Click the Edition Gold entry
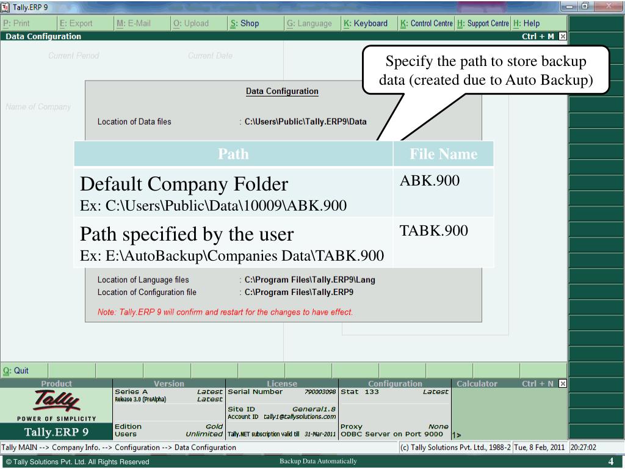Screen dimensions: 625x469 click(x=168, y=427)
